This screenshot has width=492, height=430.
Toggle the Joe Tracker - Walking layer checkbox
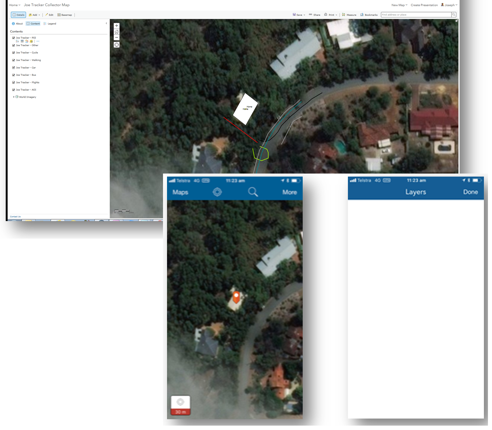click(13, 60)
